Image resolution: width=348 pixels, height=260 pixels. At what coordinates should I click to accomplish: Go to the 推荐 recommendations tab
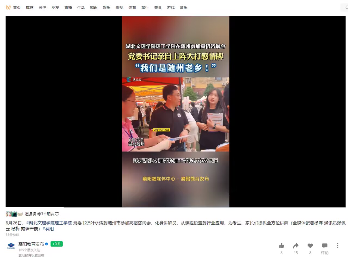point(30,8)
